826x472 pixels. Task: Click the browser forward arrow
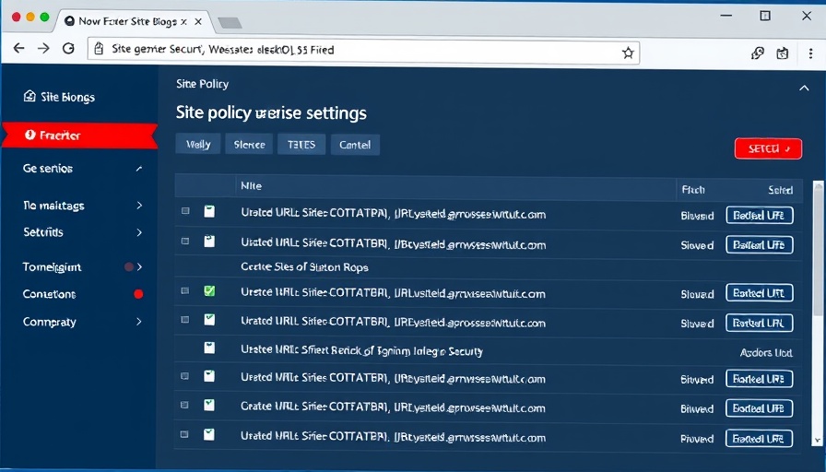[43, 50]
